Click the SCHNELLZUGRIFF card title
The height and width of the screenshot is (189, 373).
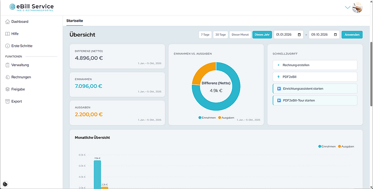pos(285,54)
